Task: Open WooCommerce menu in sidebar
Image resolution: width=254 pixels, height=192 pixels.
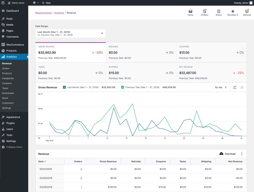Action: pyautogui.click(x=14, y=45)
